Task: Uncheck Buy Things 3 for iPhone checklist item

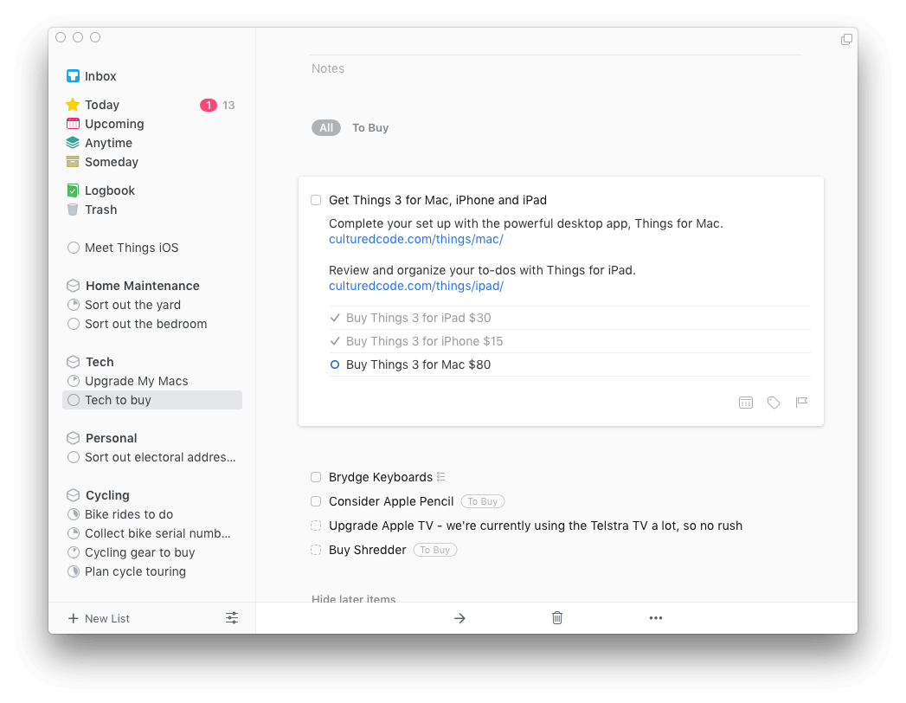Action: (335, 341)
